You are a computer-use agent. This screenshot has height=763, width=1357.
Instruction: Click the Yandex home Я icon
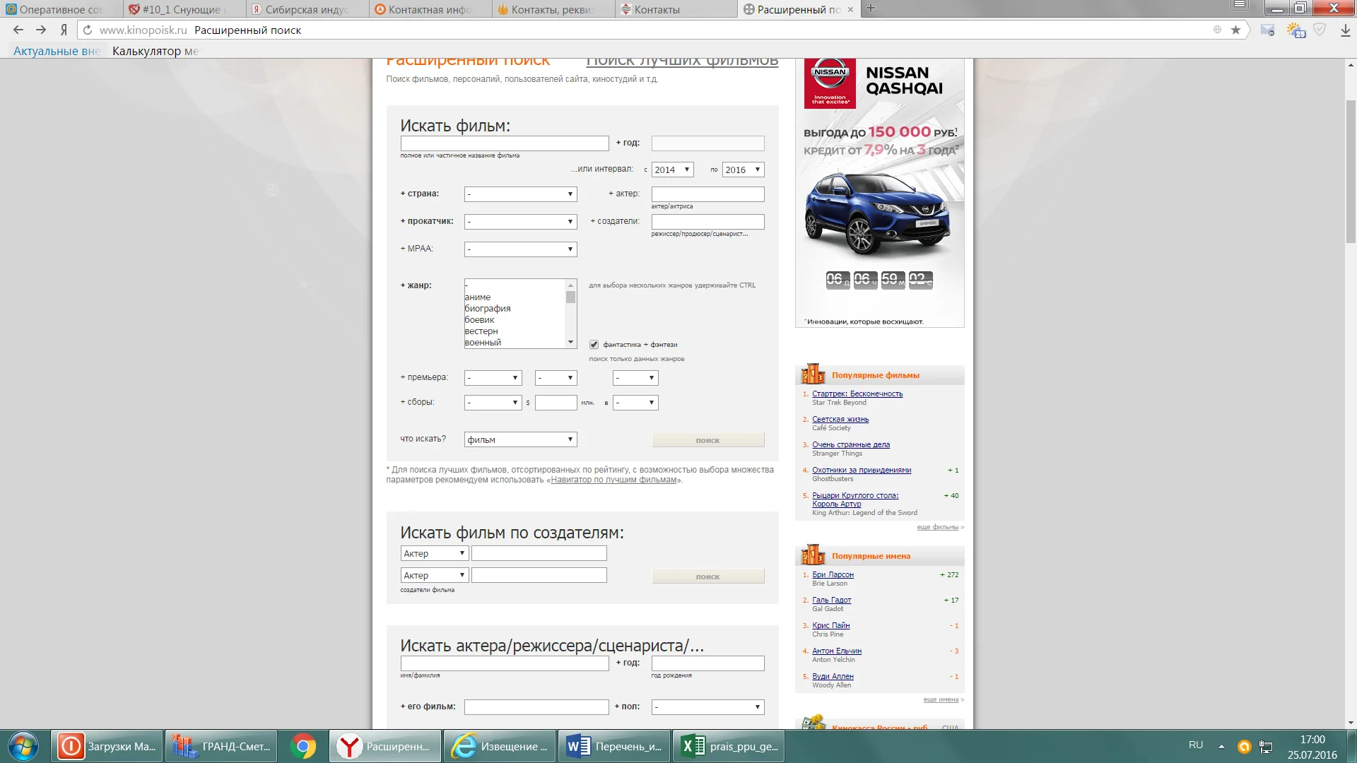tap(64, 30)
